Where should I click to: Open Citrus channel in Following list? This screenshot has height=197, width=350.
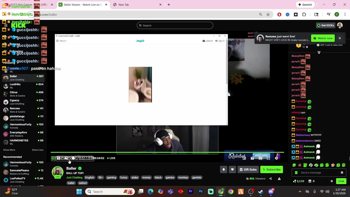pyautogui.click(x=23, y=94)
